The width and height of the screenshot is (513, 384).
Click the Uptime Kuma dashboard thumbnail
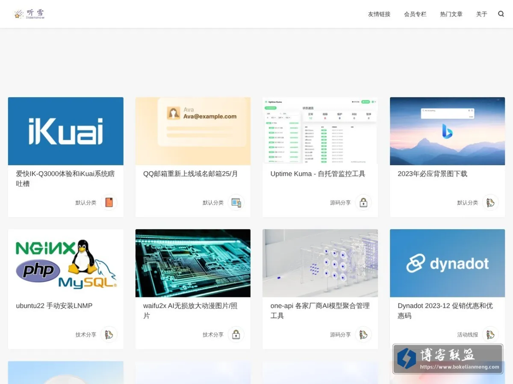tap(320, 131)
